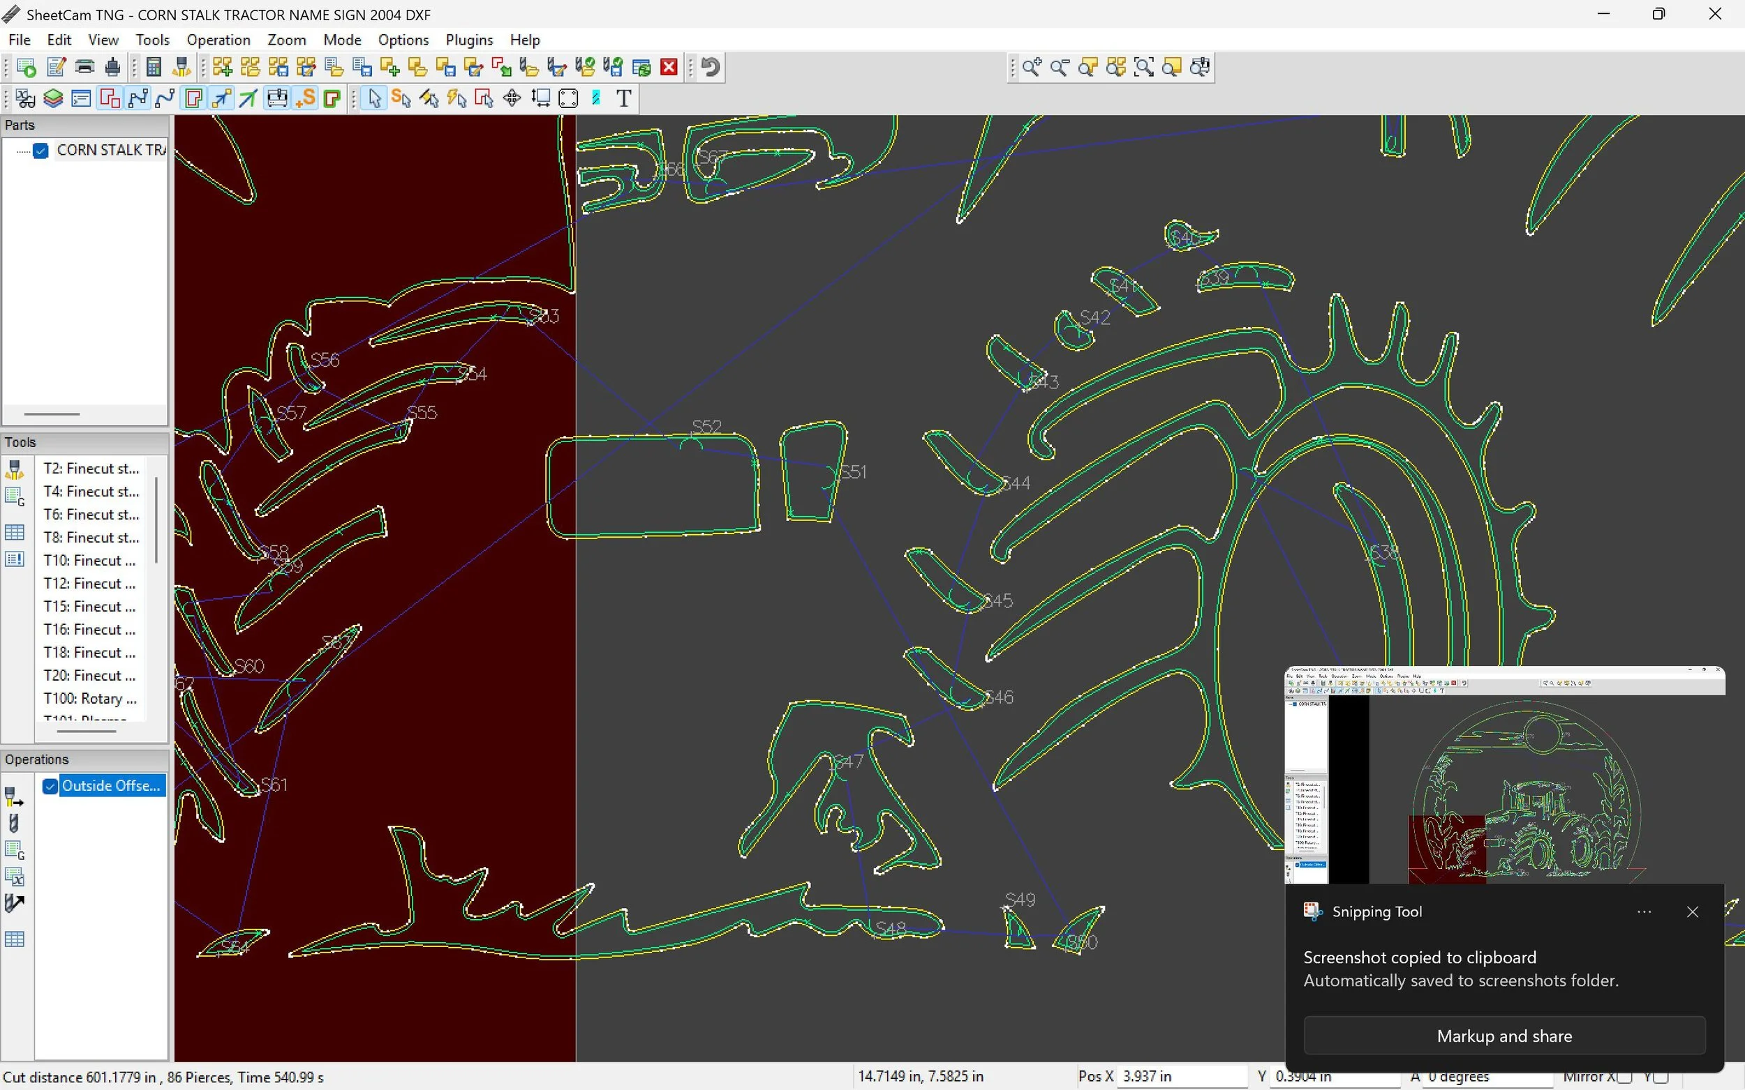Click the Undo arrow icon
Image resolution: width=1745 pixels, height=1090 pixels.
711,67
